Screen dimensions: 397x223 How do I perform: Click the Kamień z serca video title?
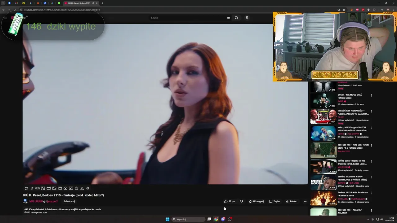[x=353, y=194]
